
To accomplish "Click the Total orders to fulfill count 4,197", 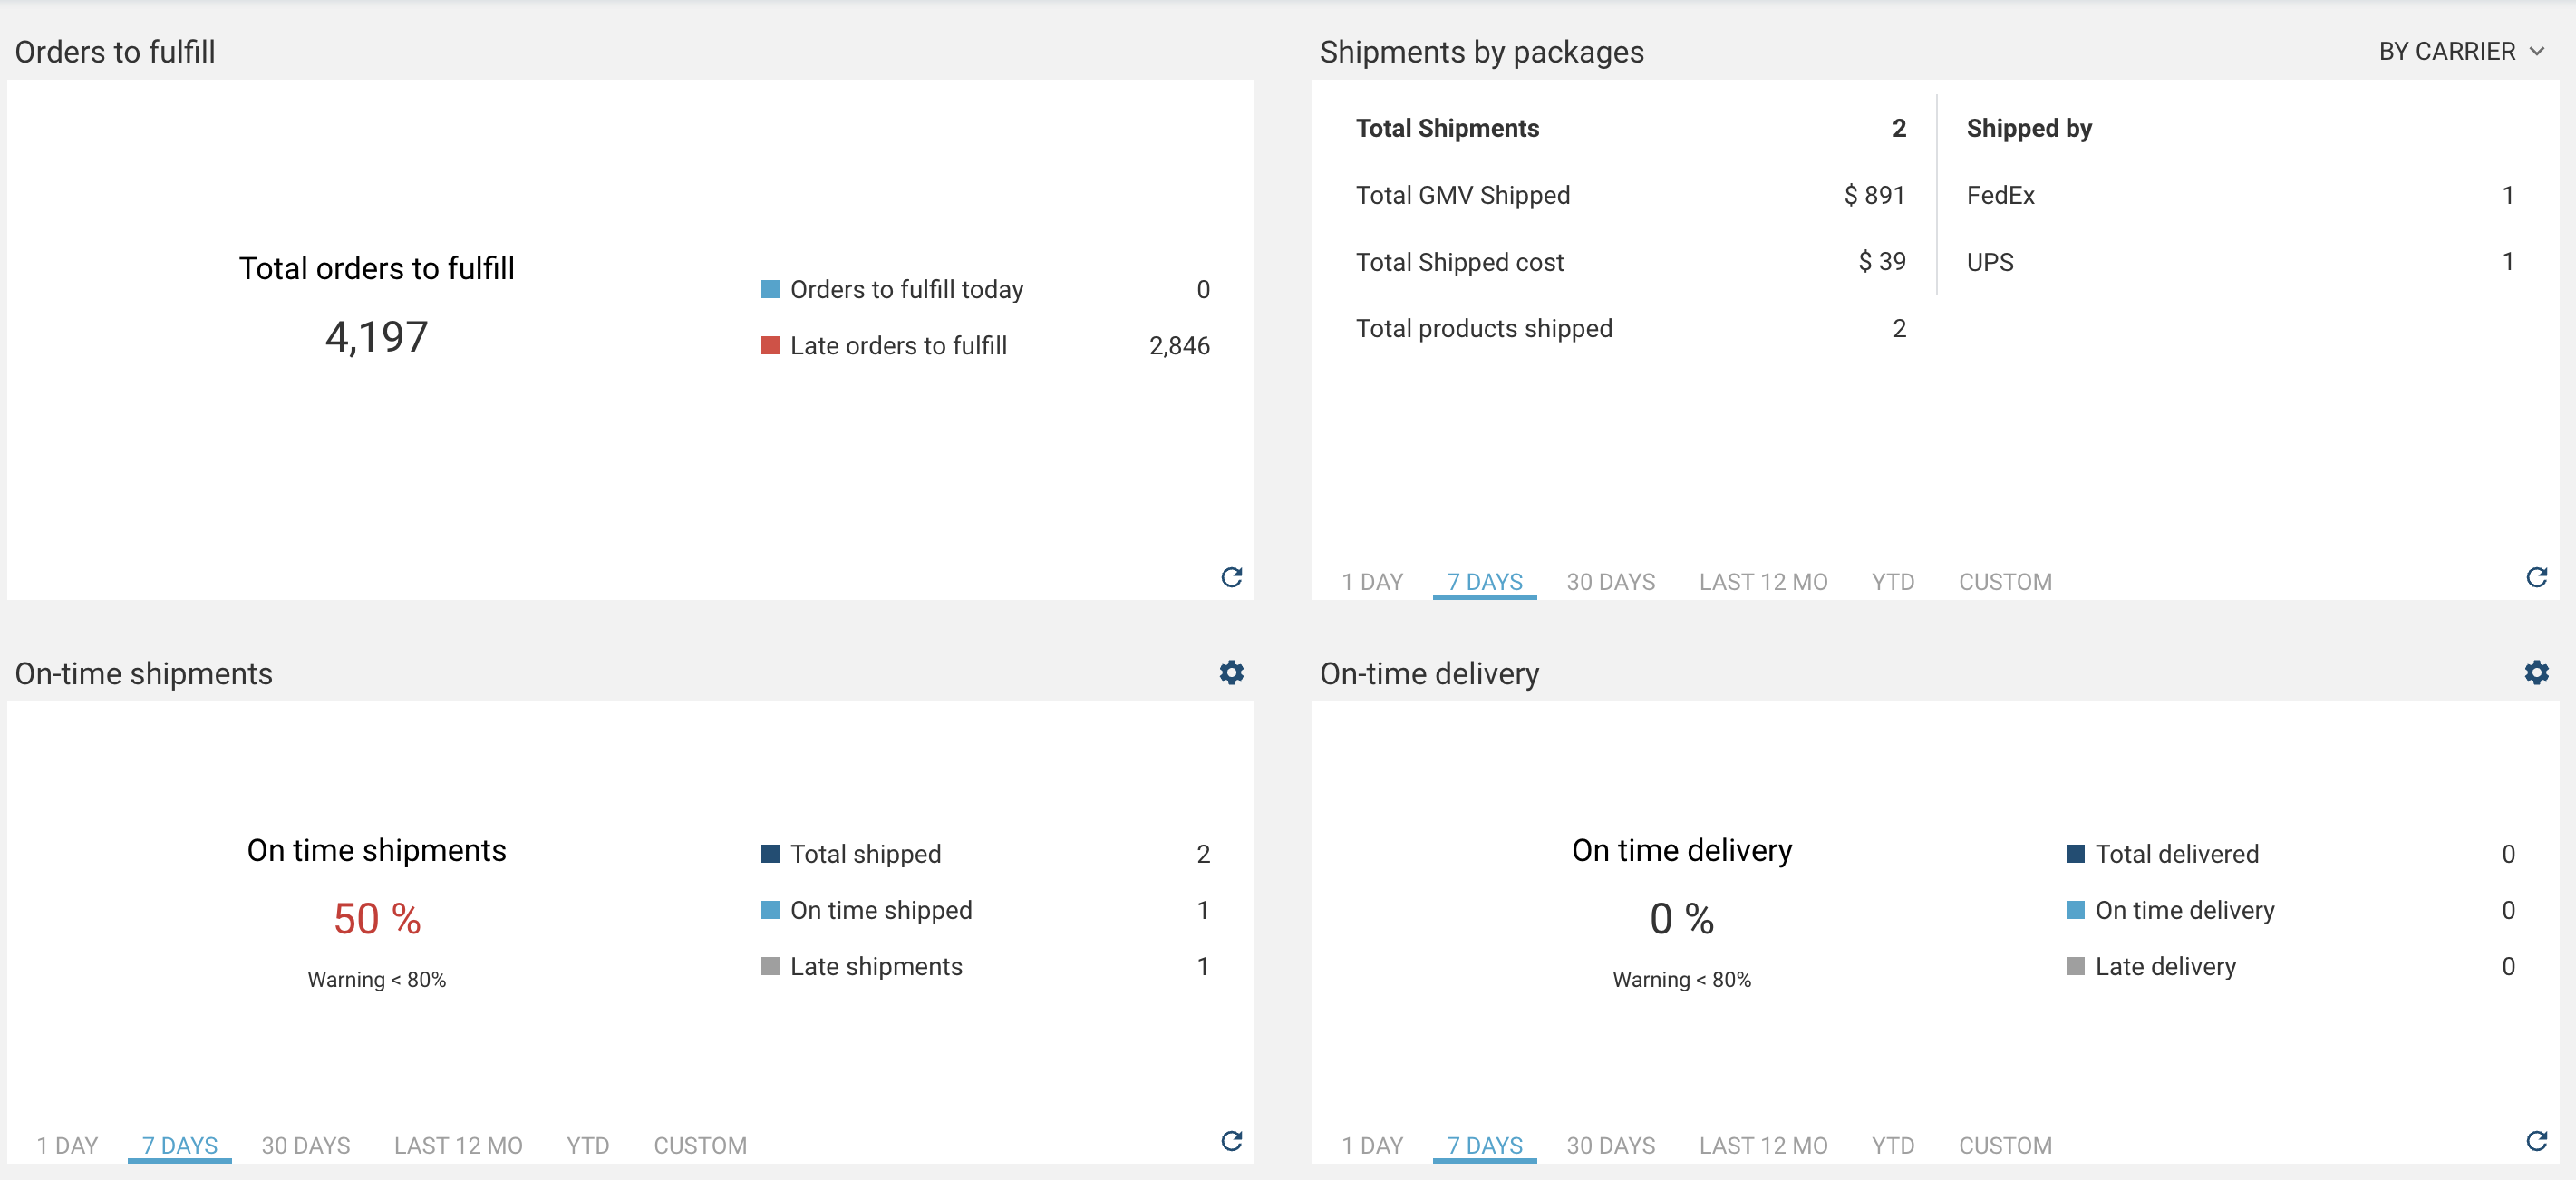I will [x=377, y=336].
